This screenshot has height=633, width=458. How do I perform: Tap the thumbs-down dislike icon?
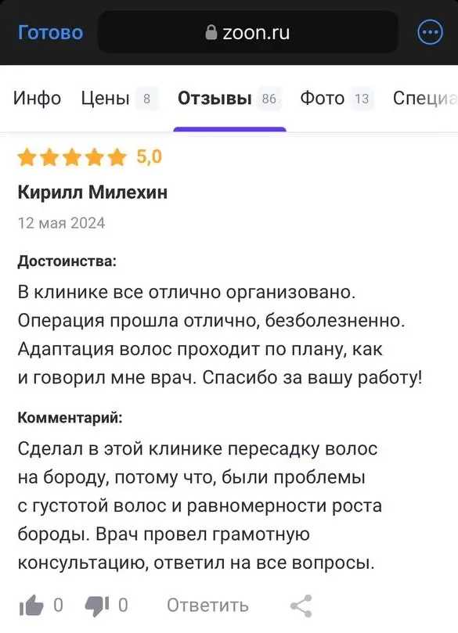(97, 606)
